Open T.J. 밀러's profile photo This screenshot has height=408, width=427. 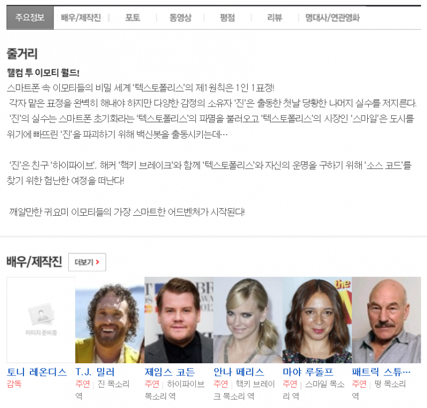point(109,320)
